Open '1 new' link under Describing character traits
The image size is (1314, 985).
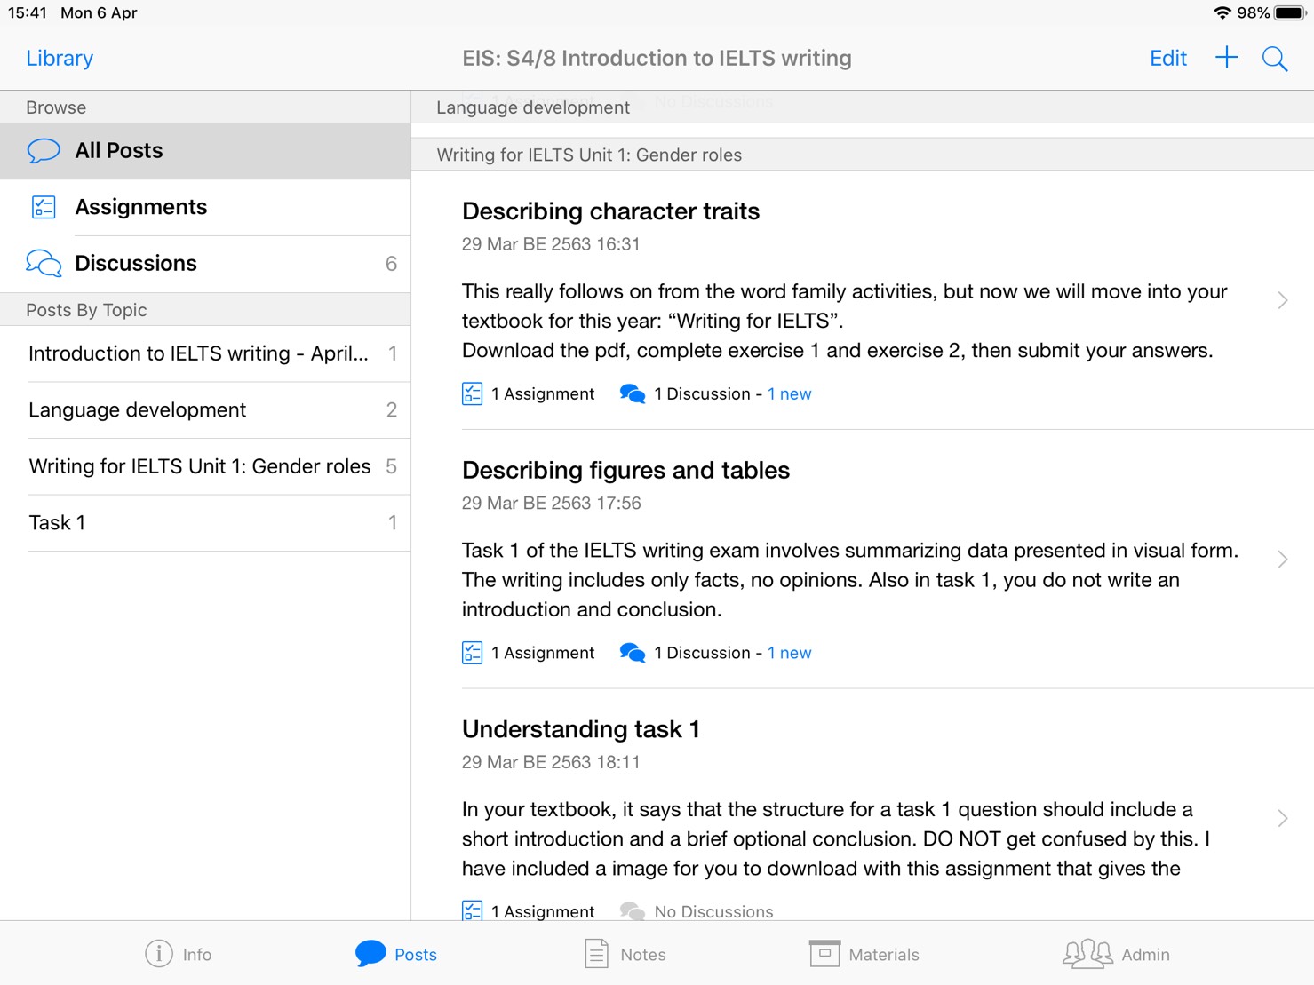pyautogui.click(x=790, y=393)
